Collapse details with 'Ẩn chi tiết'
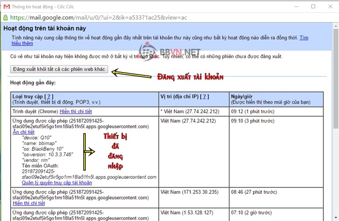 (x=24, y=132)
